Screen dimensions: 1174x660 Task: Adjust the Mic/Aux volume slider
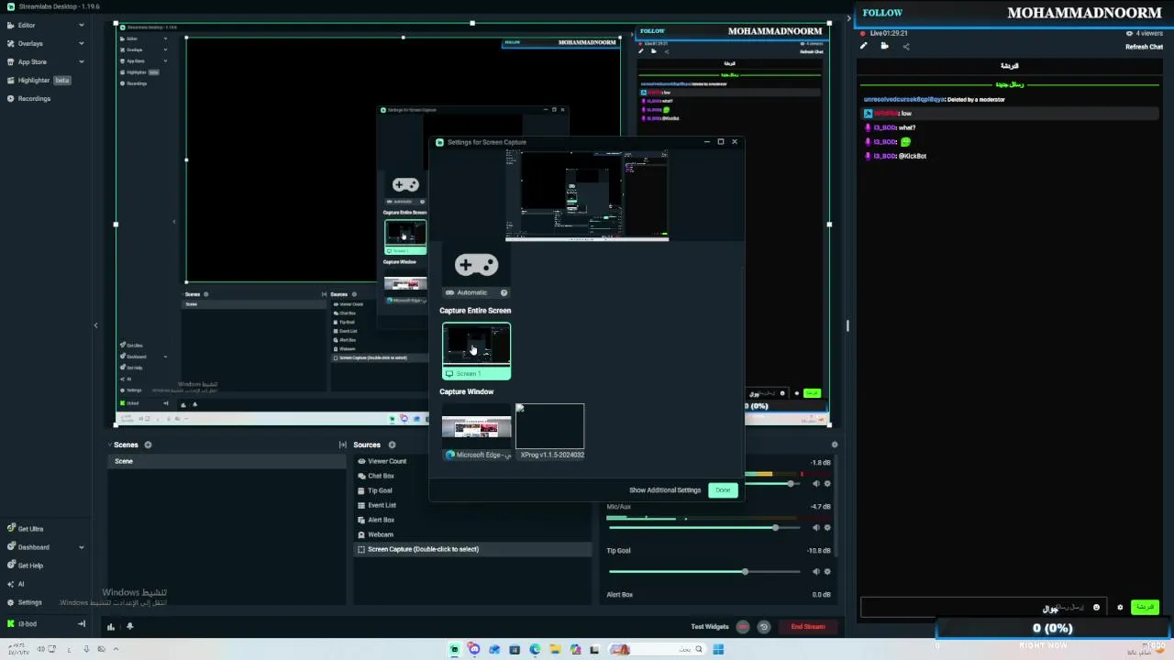coord(703,527)
